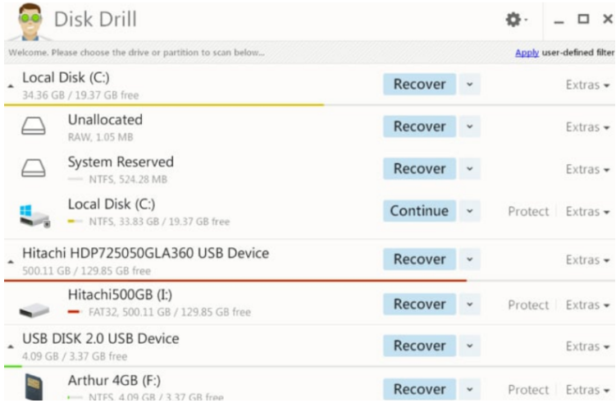Click the Apply user-defined filter link
Screen dimensions: 616x403
tap(527, 53)
